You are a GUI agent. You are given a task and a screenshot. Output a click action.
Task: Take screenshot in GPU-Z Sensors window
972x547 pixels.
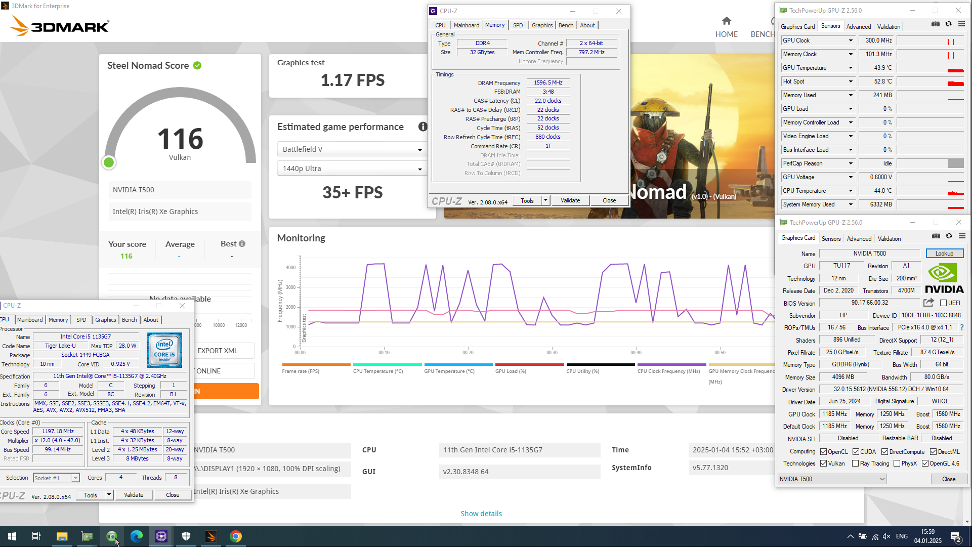(x=936, y=24)
